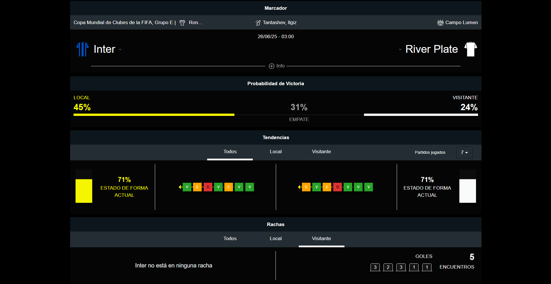
Task: Switch to the Local tab in Tendencias
Action: pos(275,152)
